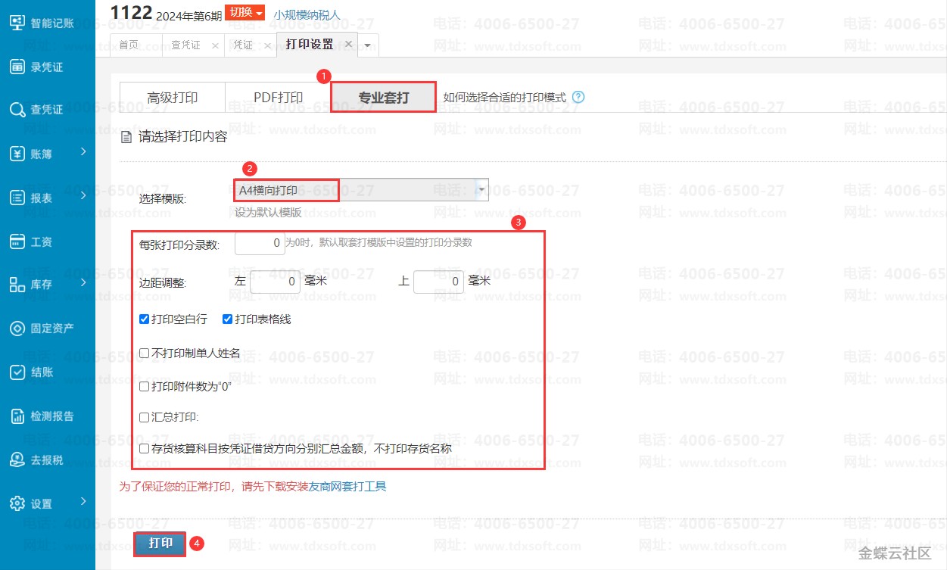Click the 智能记账 sidebar icon

click(x=17, y=23)
